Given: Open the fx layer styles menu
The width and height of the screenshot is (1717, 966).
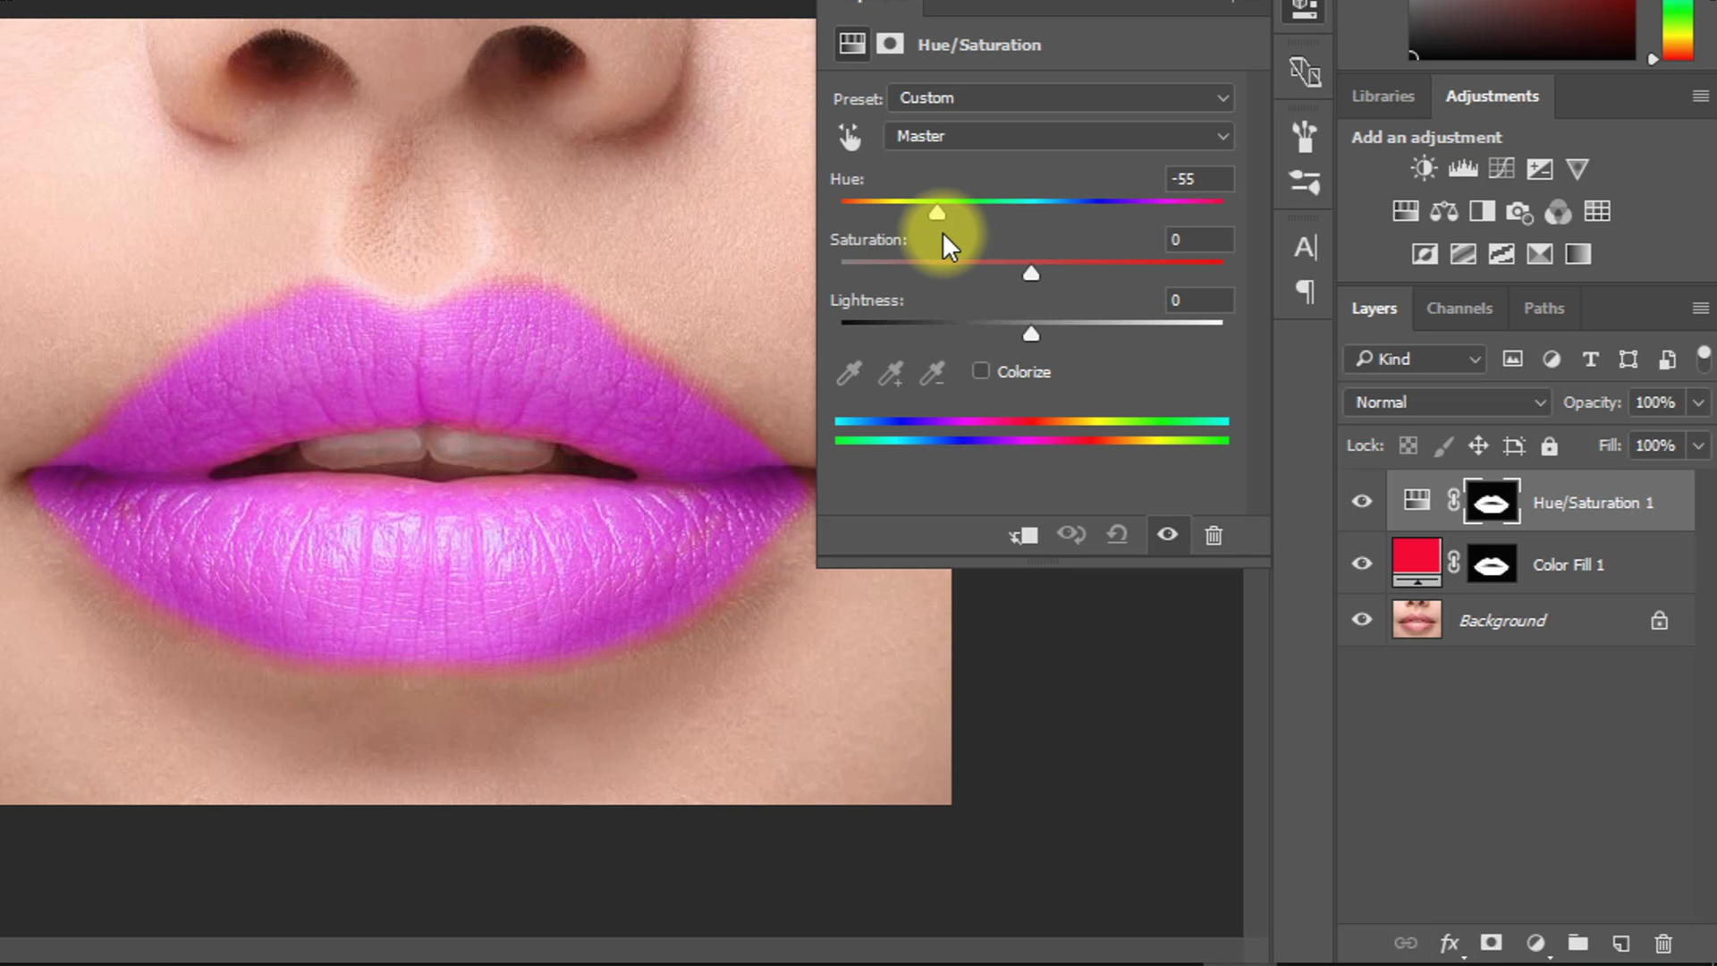Looking at the screenshot, I should [x=1449, y=943].
